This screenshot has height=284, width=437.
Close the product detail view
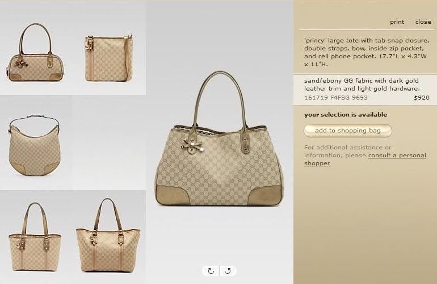click(423, 21)
